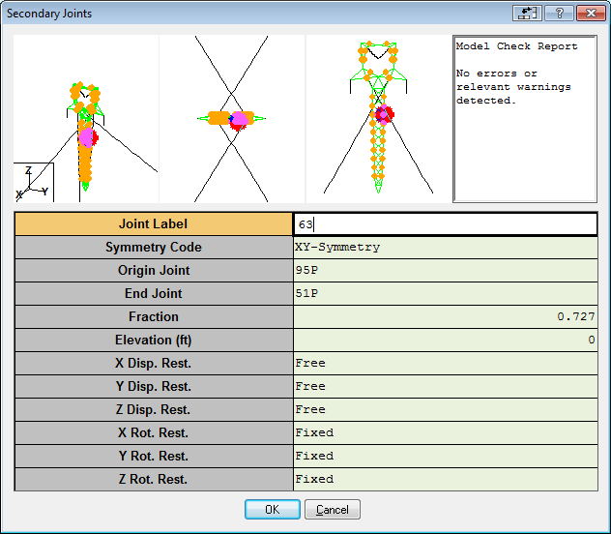Screen dimensions: 611x534
Task: Select the Elevation value 0
Action: point(446,340)
